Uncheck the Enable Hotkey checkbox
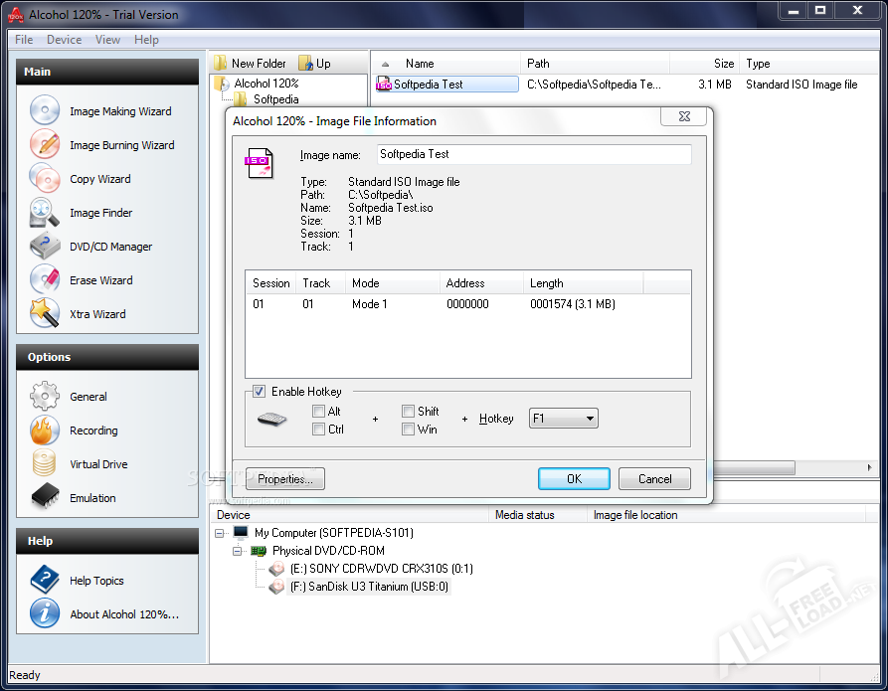The width and height of the screenshot is (888, 691). (260, 392)
